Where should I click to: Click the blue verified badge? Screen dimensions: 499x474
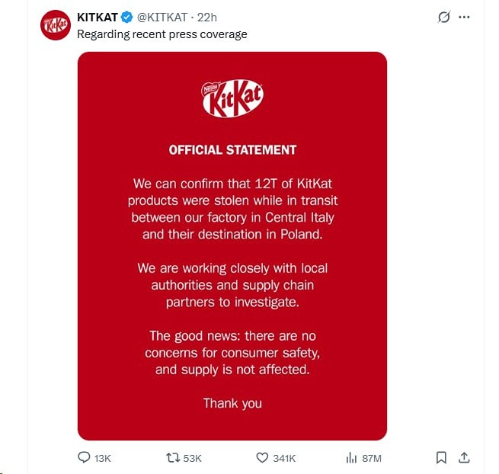point(127,17)
